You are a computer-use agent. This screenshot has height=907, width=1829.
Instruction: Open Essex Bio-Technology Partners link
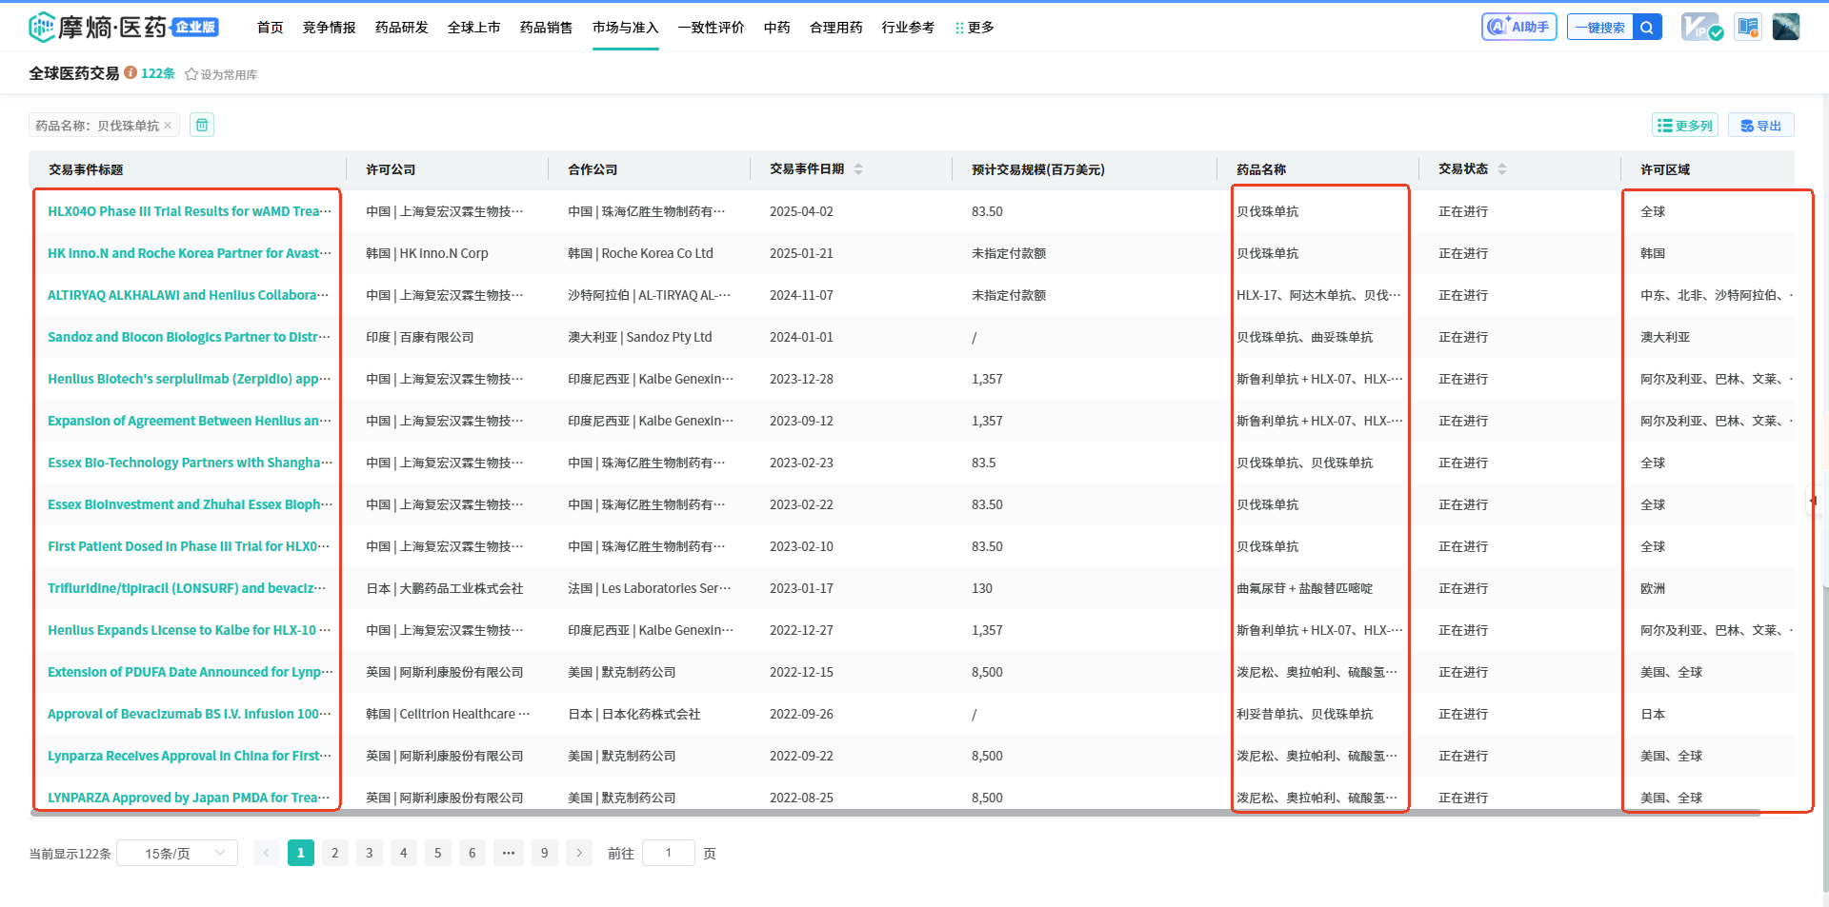[x=190, y=463]
